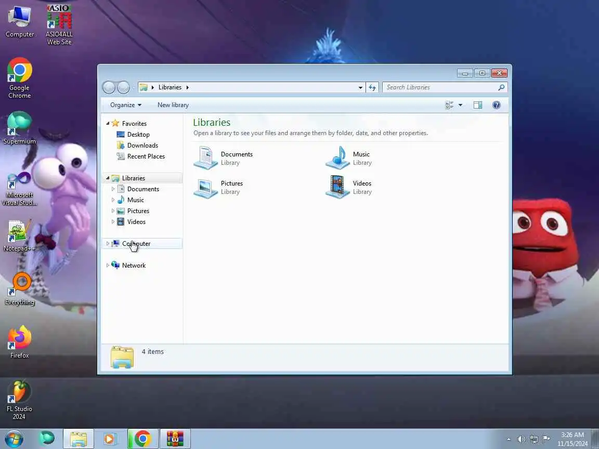Open the view options dropdown arrow
The image size is (599, 449).
click(460, 105)
